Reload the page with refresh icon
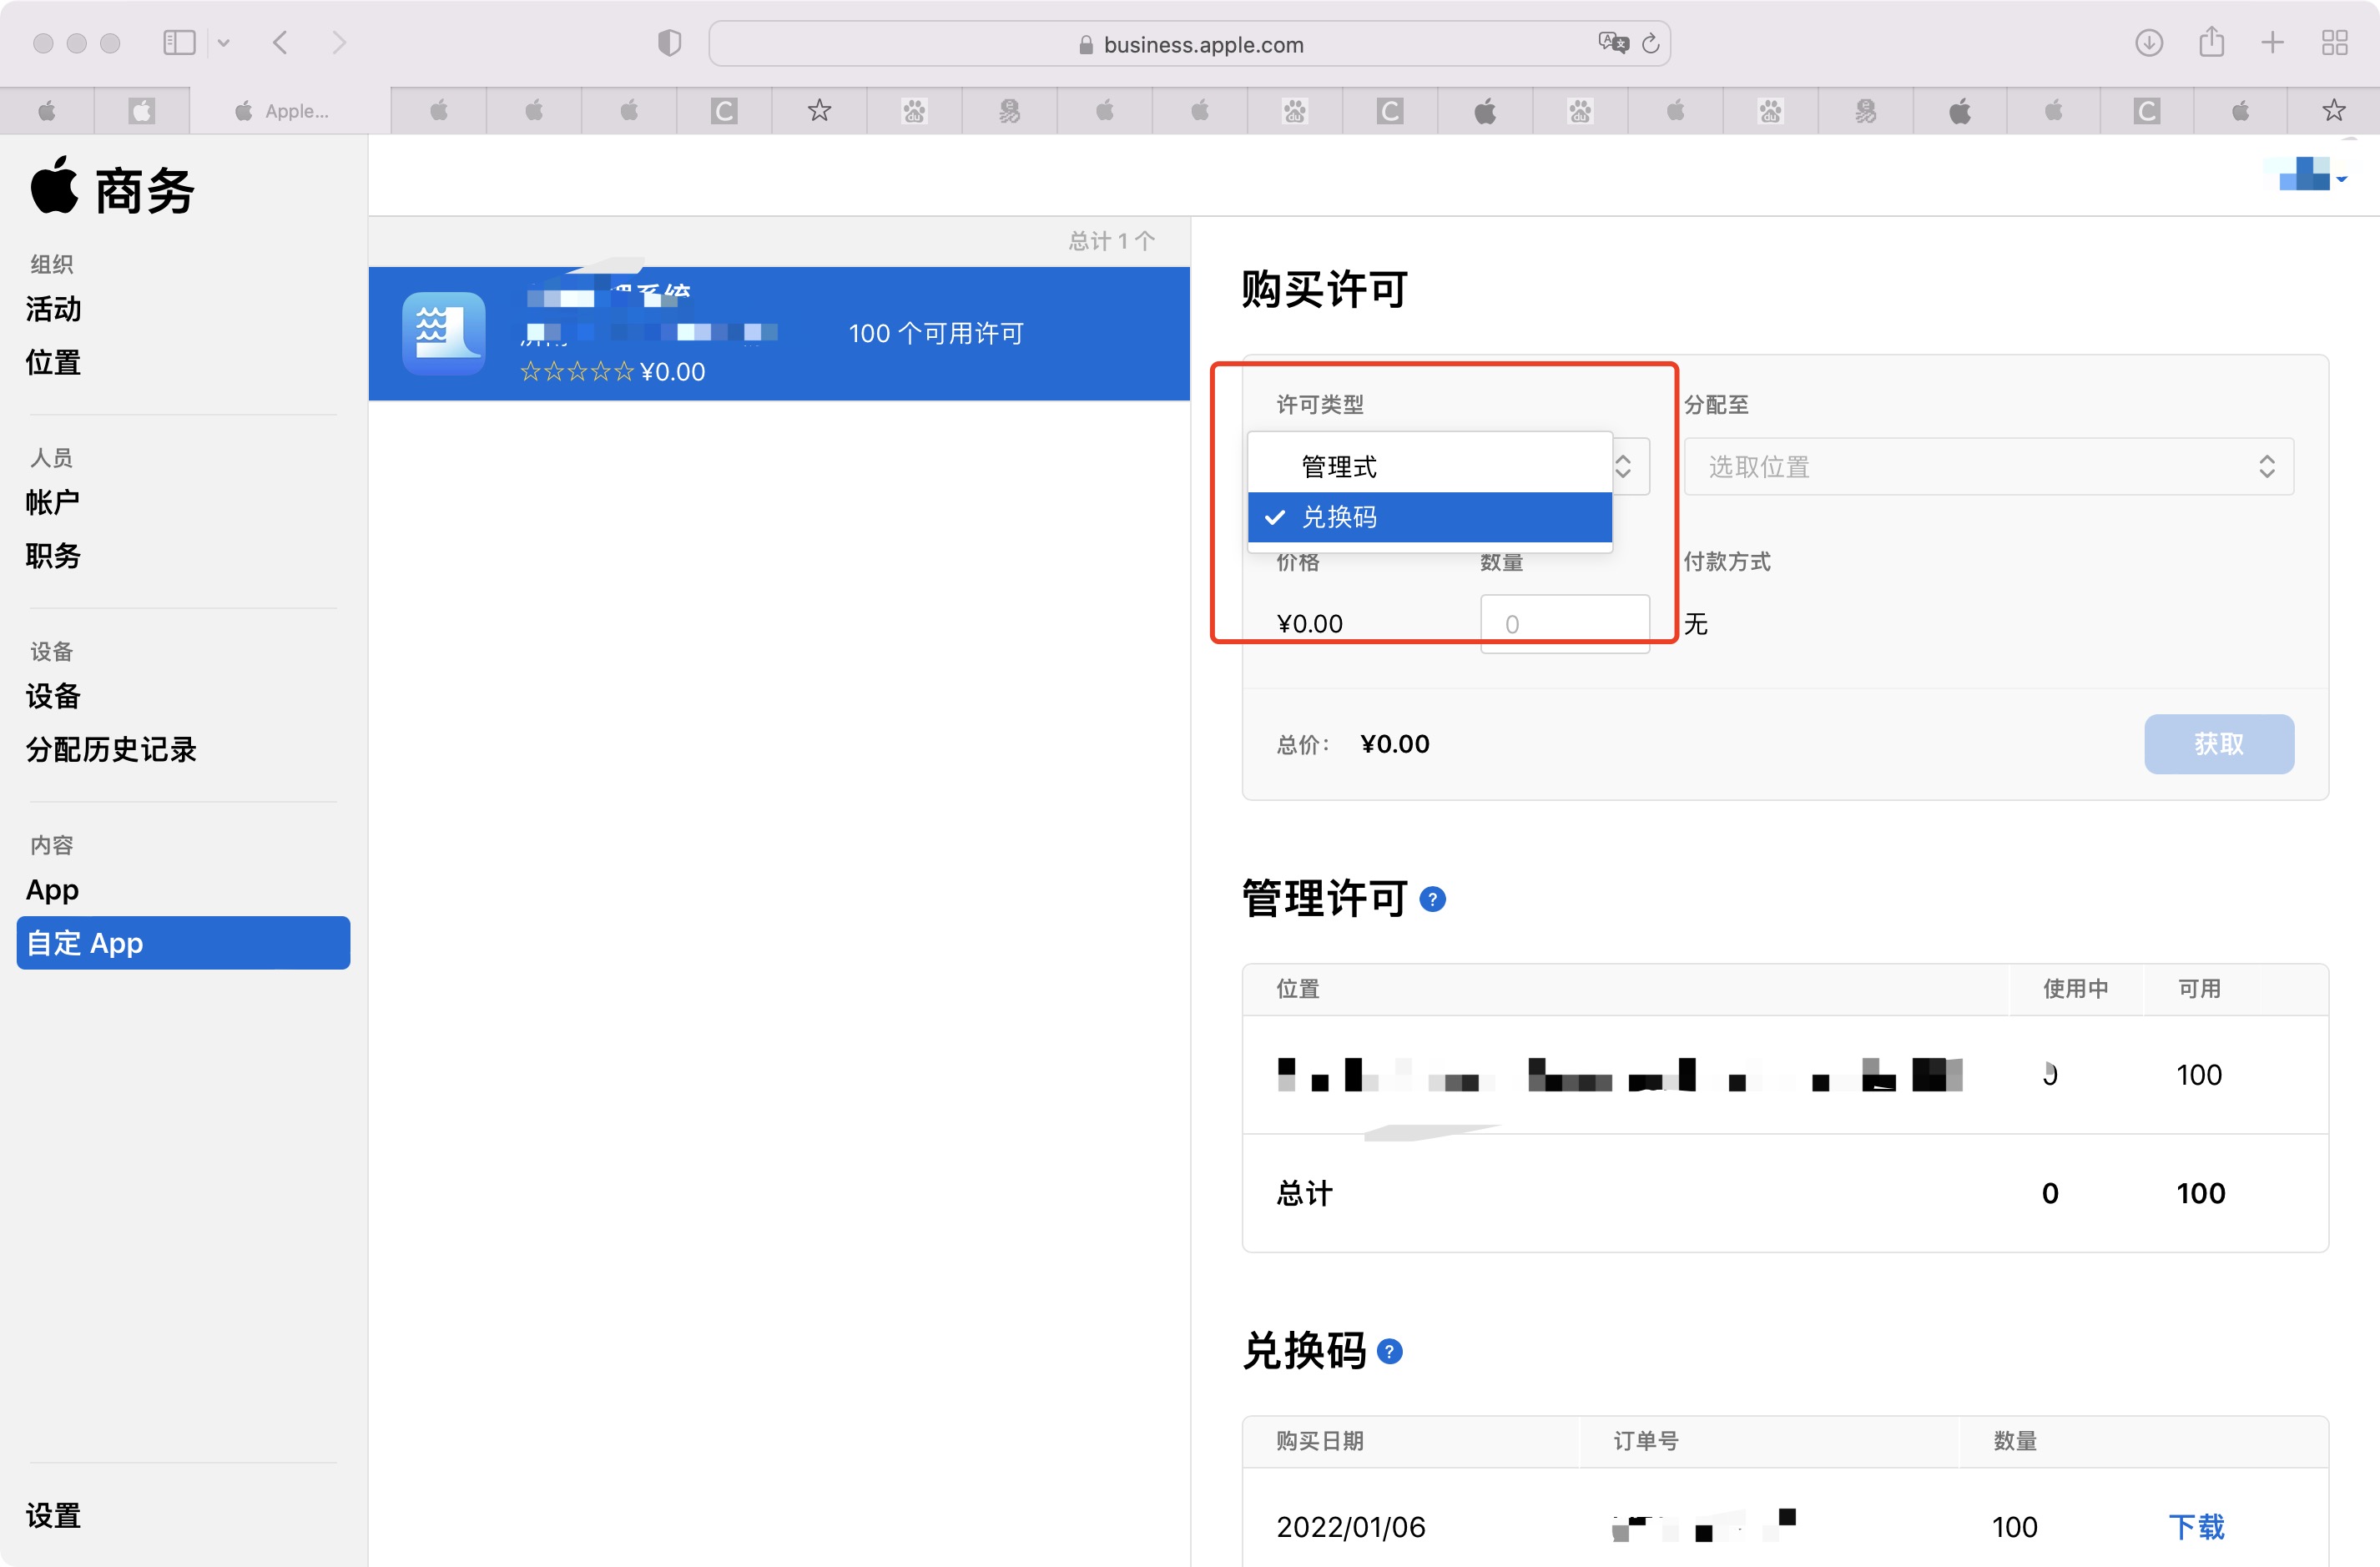This screenshot has width=2380, height=1567. click(1651, 43)
